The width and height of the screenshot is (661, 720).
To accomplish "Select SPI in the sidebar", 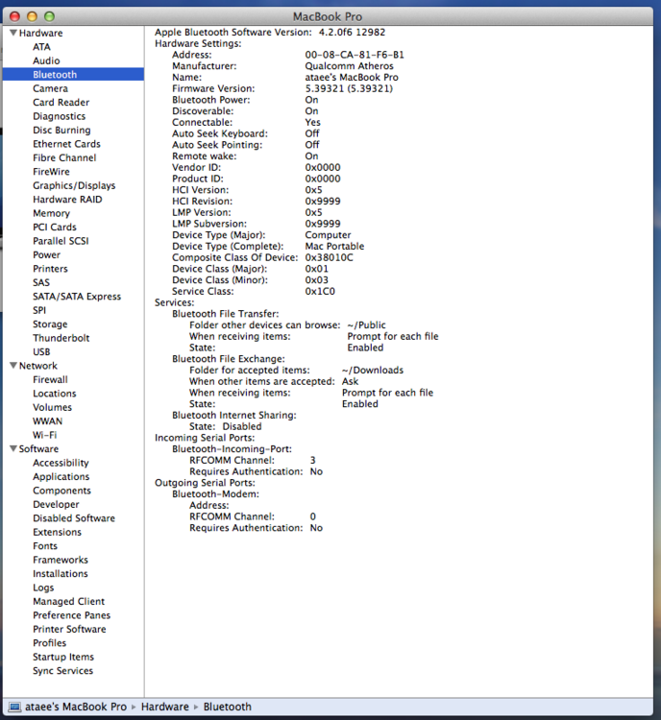I will point(39,310).
